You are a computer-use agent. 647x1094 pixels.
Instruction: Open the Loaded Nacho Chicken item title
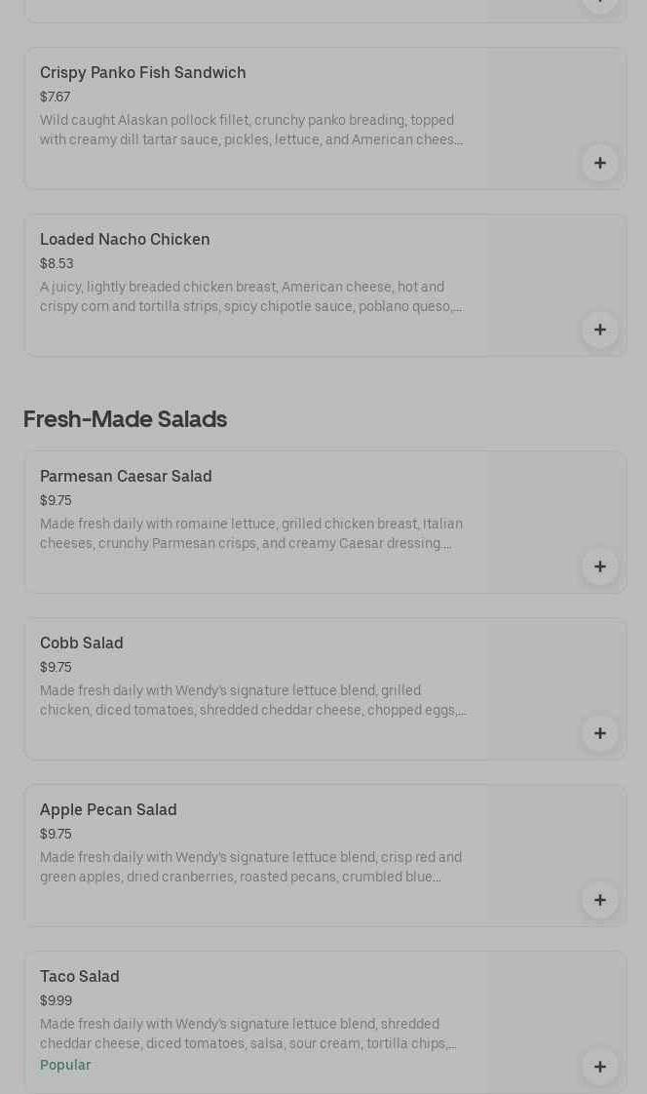[x=125, y=239]
